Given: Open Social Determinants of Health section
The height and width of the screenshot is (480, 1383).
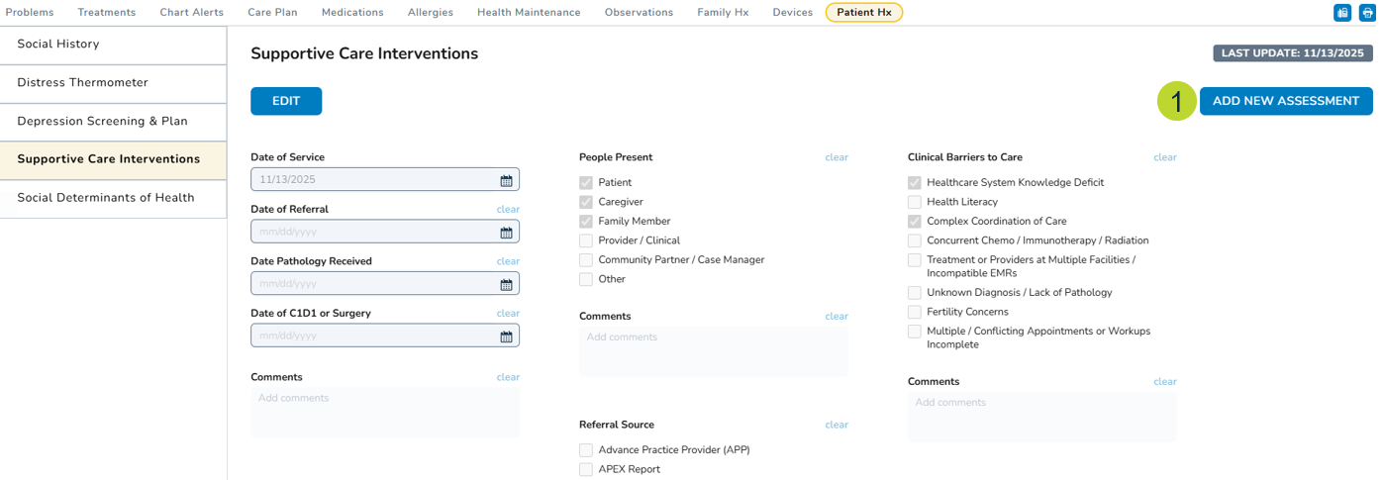Looking at the screenshot, I should (106, 198).
